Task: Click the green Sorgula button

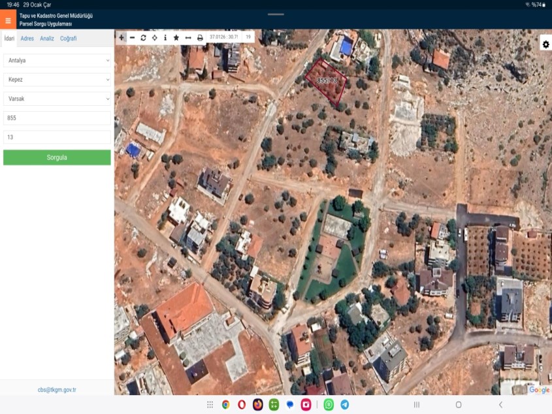Action: [x=57, y=157]
